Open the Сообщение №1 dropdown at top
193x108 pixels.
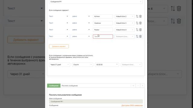click(96, 2)
